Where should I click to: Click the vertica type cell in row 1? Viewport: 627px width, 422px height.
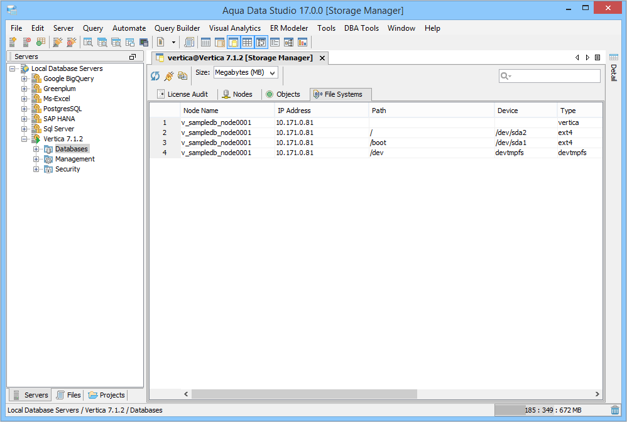[x=580, y=122]
